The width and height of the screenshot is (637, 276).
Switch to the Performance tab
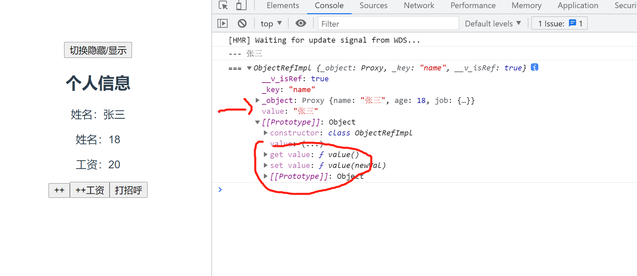coord(473,5)
